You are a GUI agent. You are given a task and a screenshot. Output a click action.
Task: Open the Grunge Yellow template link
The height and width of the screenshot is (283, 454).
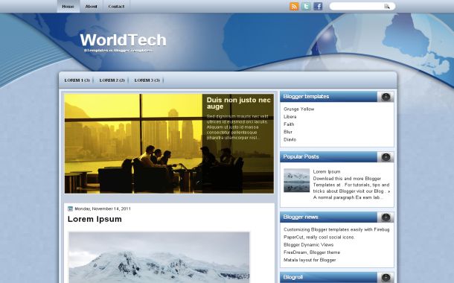(298, 109)
